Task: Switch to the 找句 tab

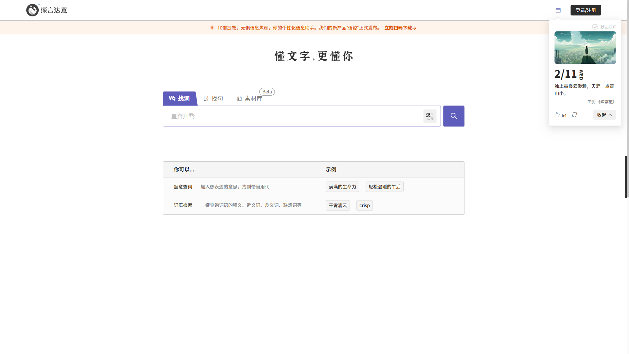Action: [213, 98]
